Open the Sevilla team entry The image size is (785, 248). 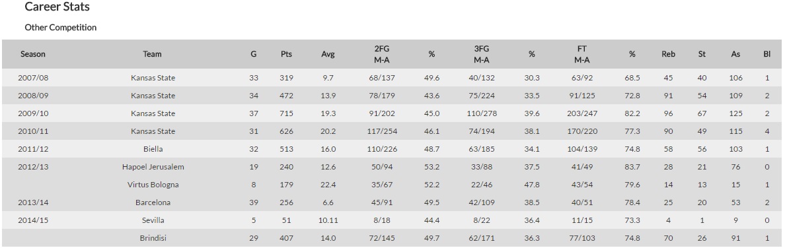153,220
